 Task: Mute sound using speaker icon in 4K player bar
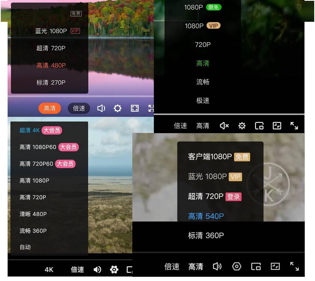[x=97, y=269]
